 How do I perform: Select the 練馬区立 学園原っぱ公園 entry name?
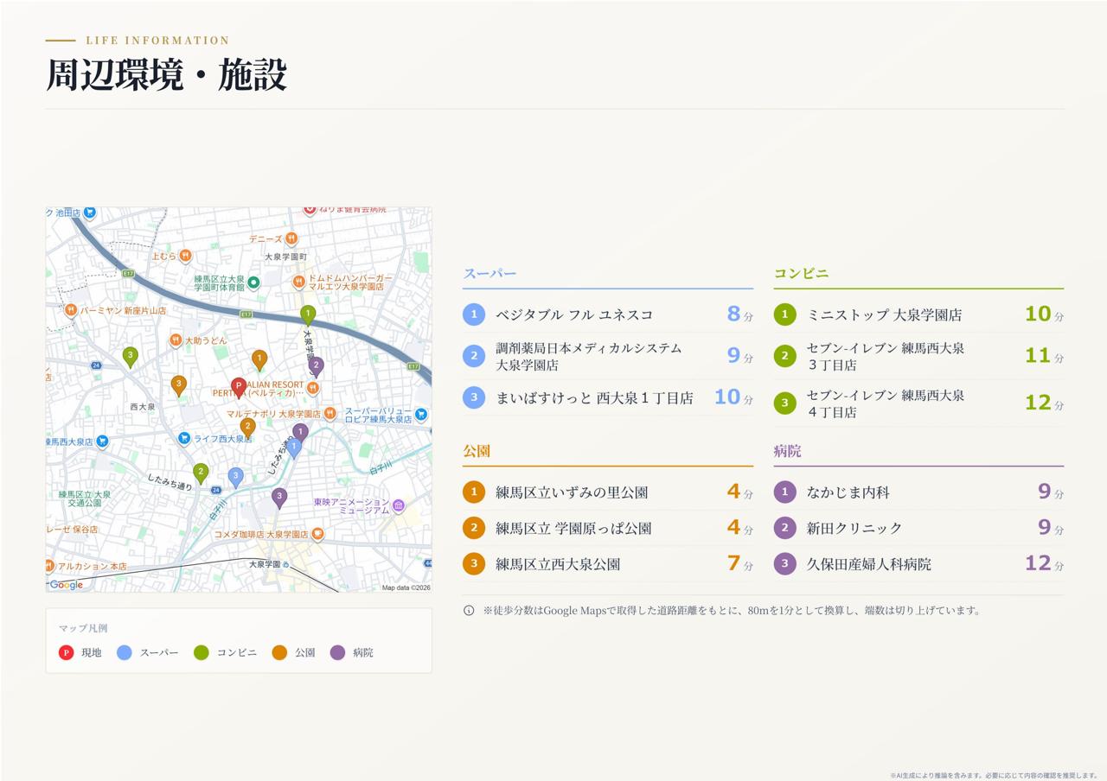[x=573, y=528]
